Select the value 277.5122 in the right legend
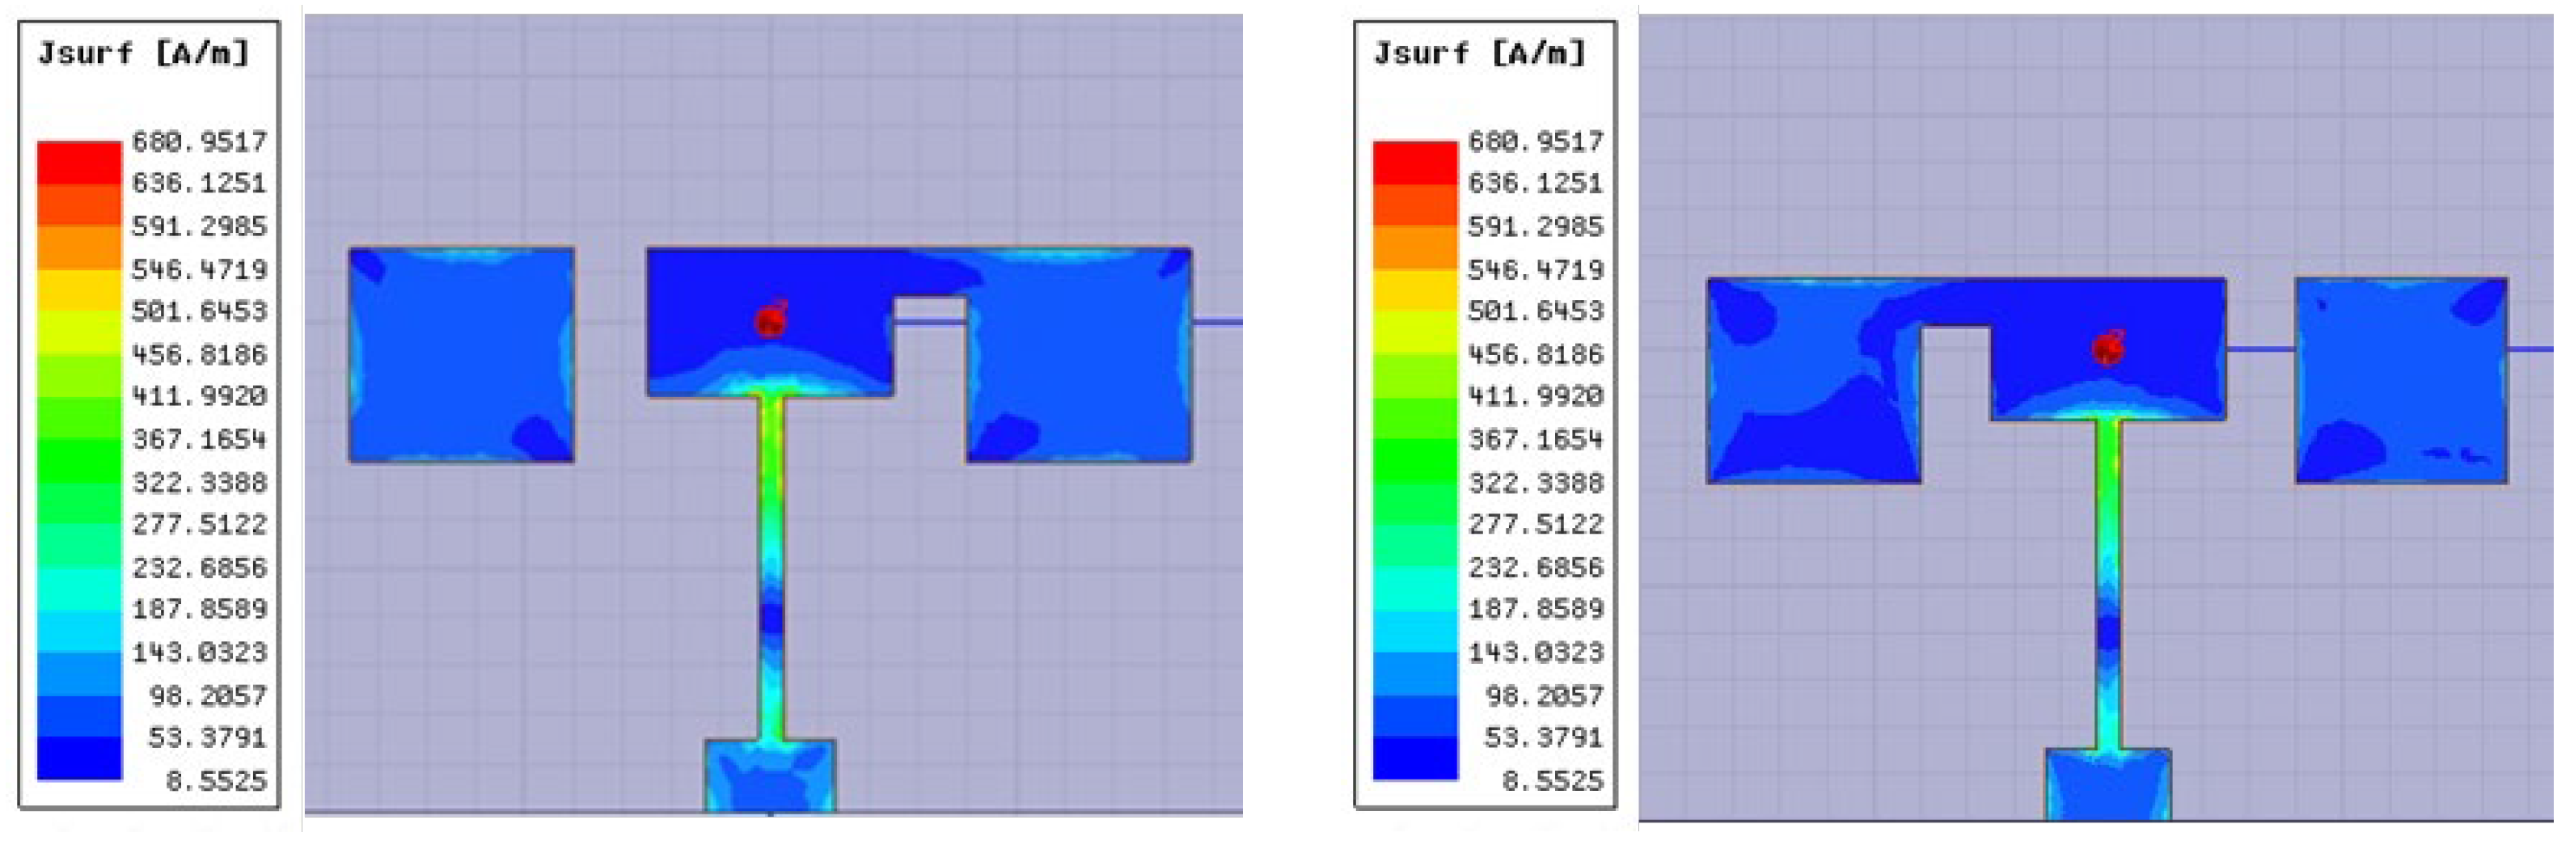 [x=1536, y=523]
